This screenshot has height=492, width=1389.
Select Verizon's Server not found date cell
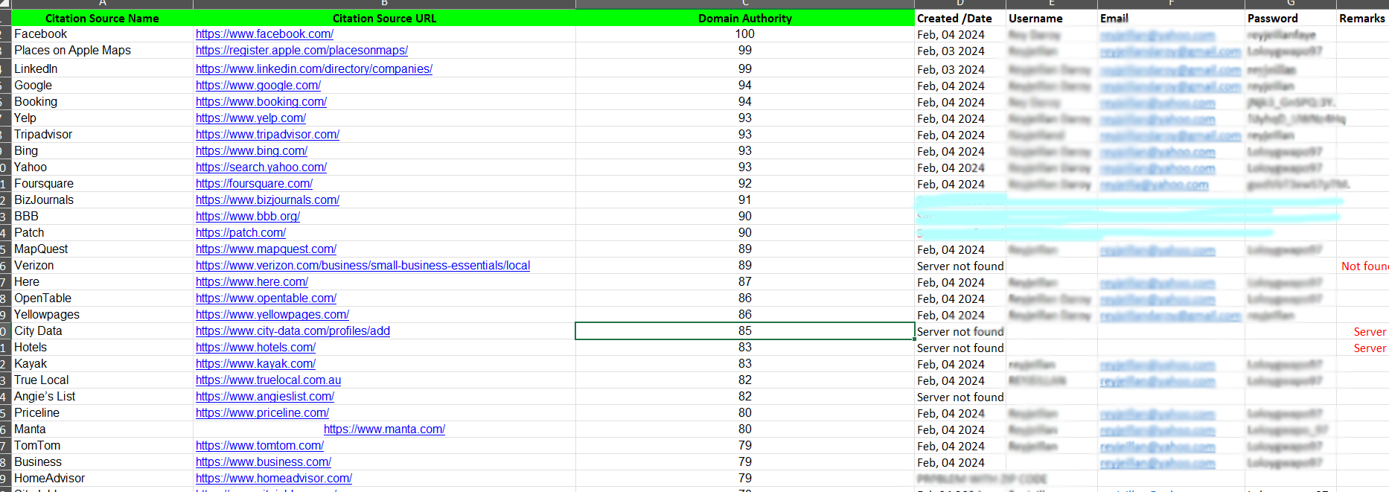960,266
